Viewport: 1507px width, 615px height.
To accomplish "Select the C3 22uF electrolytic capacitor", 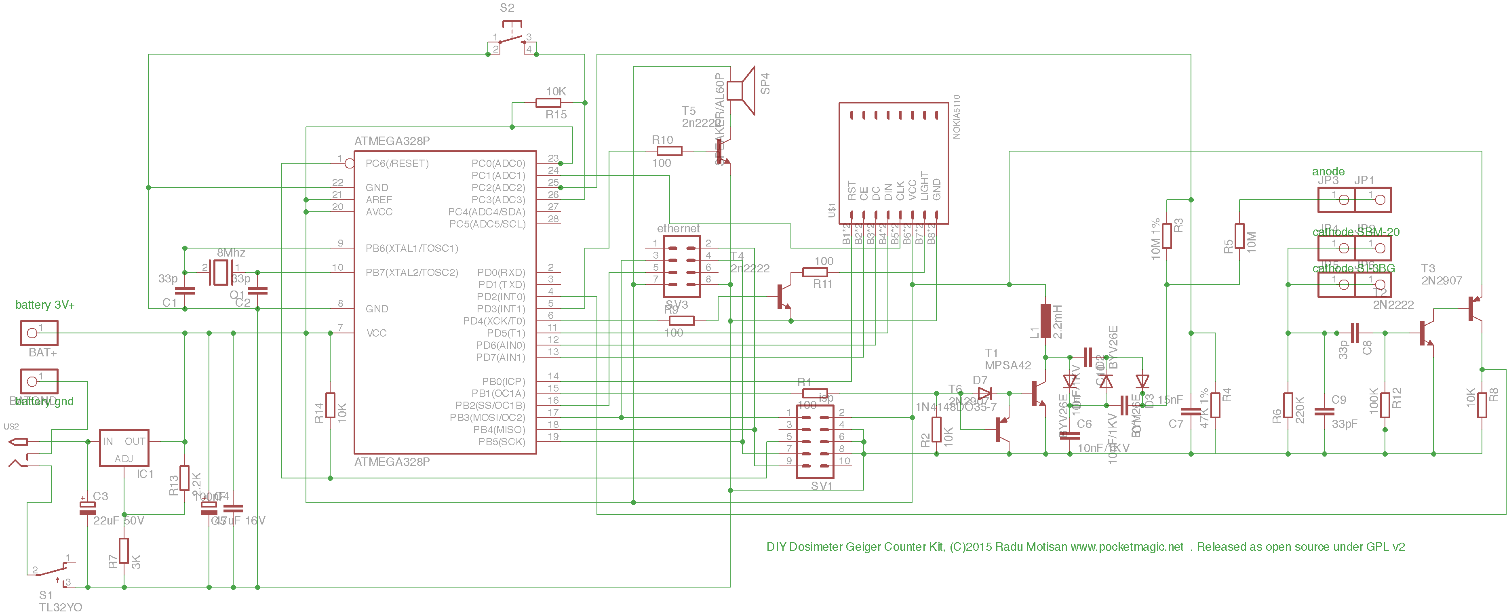I will tap(88, 508).
